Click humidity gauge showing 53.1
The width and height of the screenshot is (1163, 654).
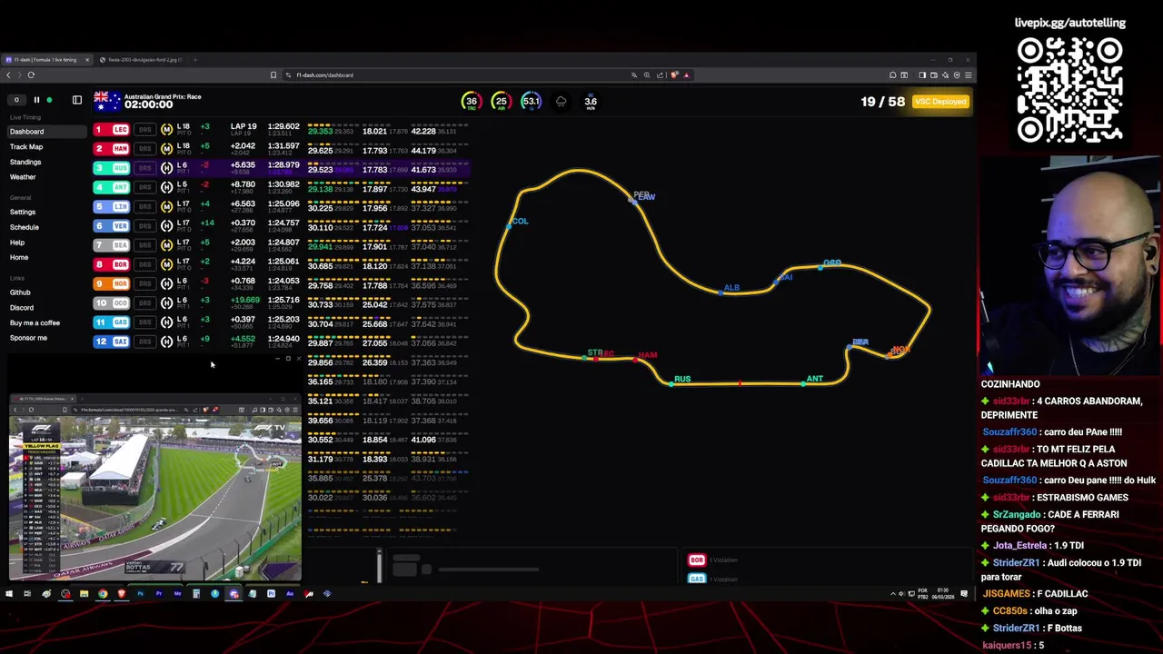click(531, 102)
